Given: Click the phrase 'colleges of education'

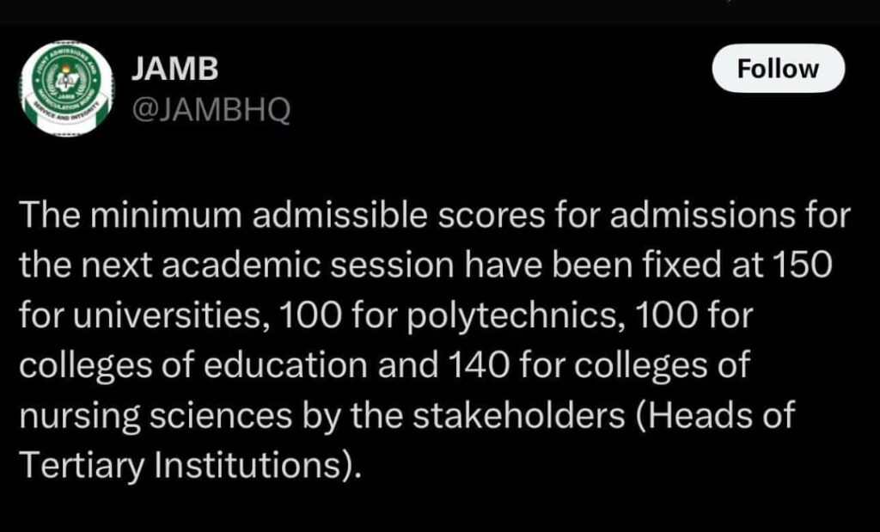Looking at the screenshot, I should (192, 365).
